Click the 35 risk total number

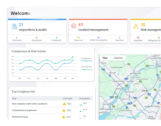click(x=143, y=25)
